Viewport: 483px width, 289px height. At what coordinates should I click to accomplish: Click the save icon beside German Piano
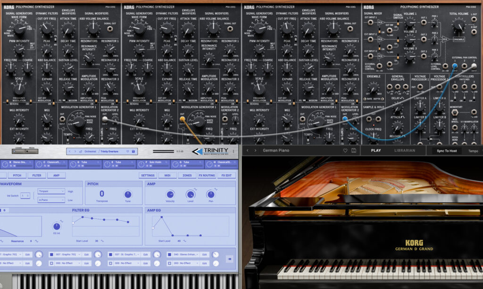point(354,151)
